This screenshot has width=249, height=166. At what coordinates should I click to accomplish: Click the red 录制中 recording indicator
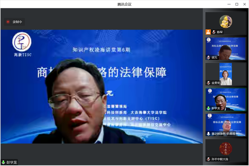(14, 22)
